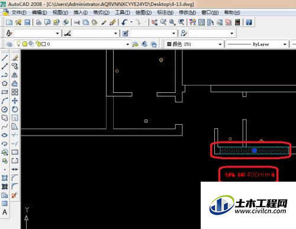Toggle layer 0 on/off light bulb

coord(18,44)
